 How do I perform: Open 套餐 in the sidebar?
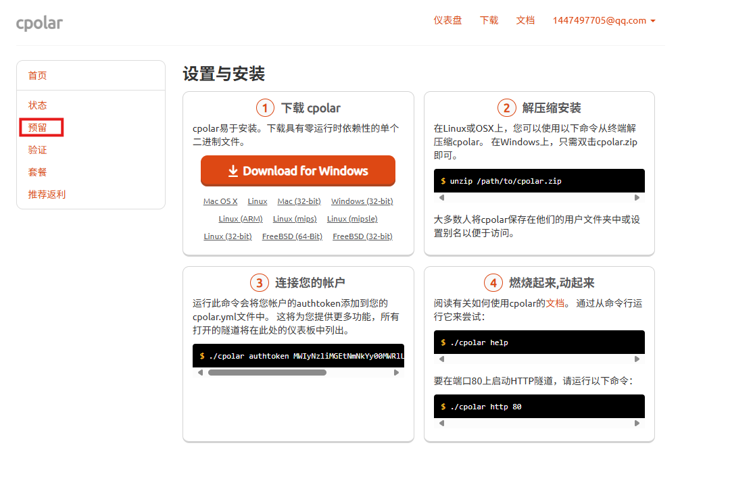click(37, 172)
